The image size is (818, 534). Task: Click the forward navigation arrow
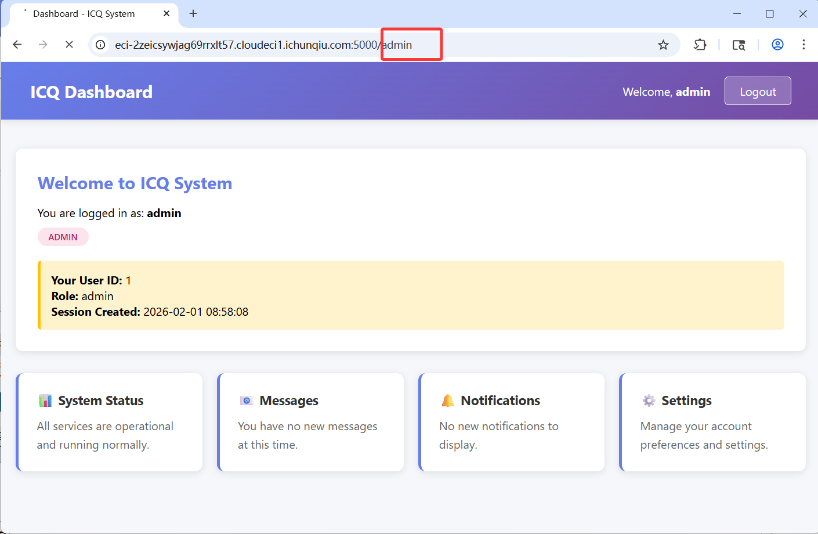pos(43,45)
